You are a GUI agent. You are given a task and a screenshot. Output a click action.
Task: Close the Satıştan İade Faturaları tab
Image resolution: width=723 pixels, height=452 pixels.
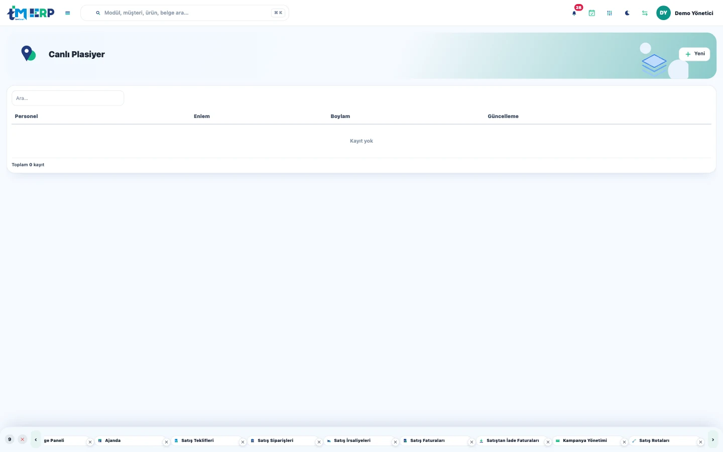tap(548, 442)
